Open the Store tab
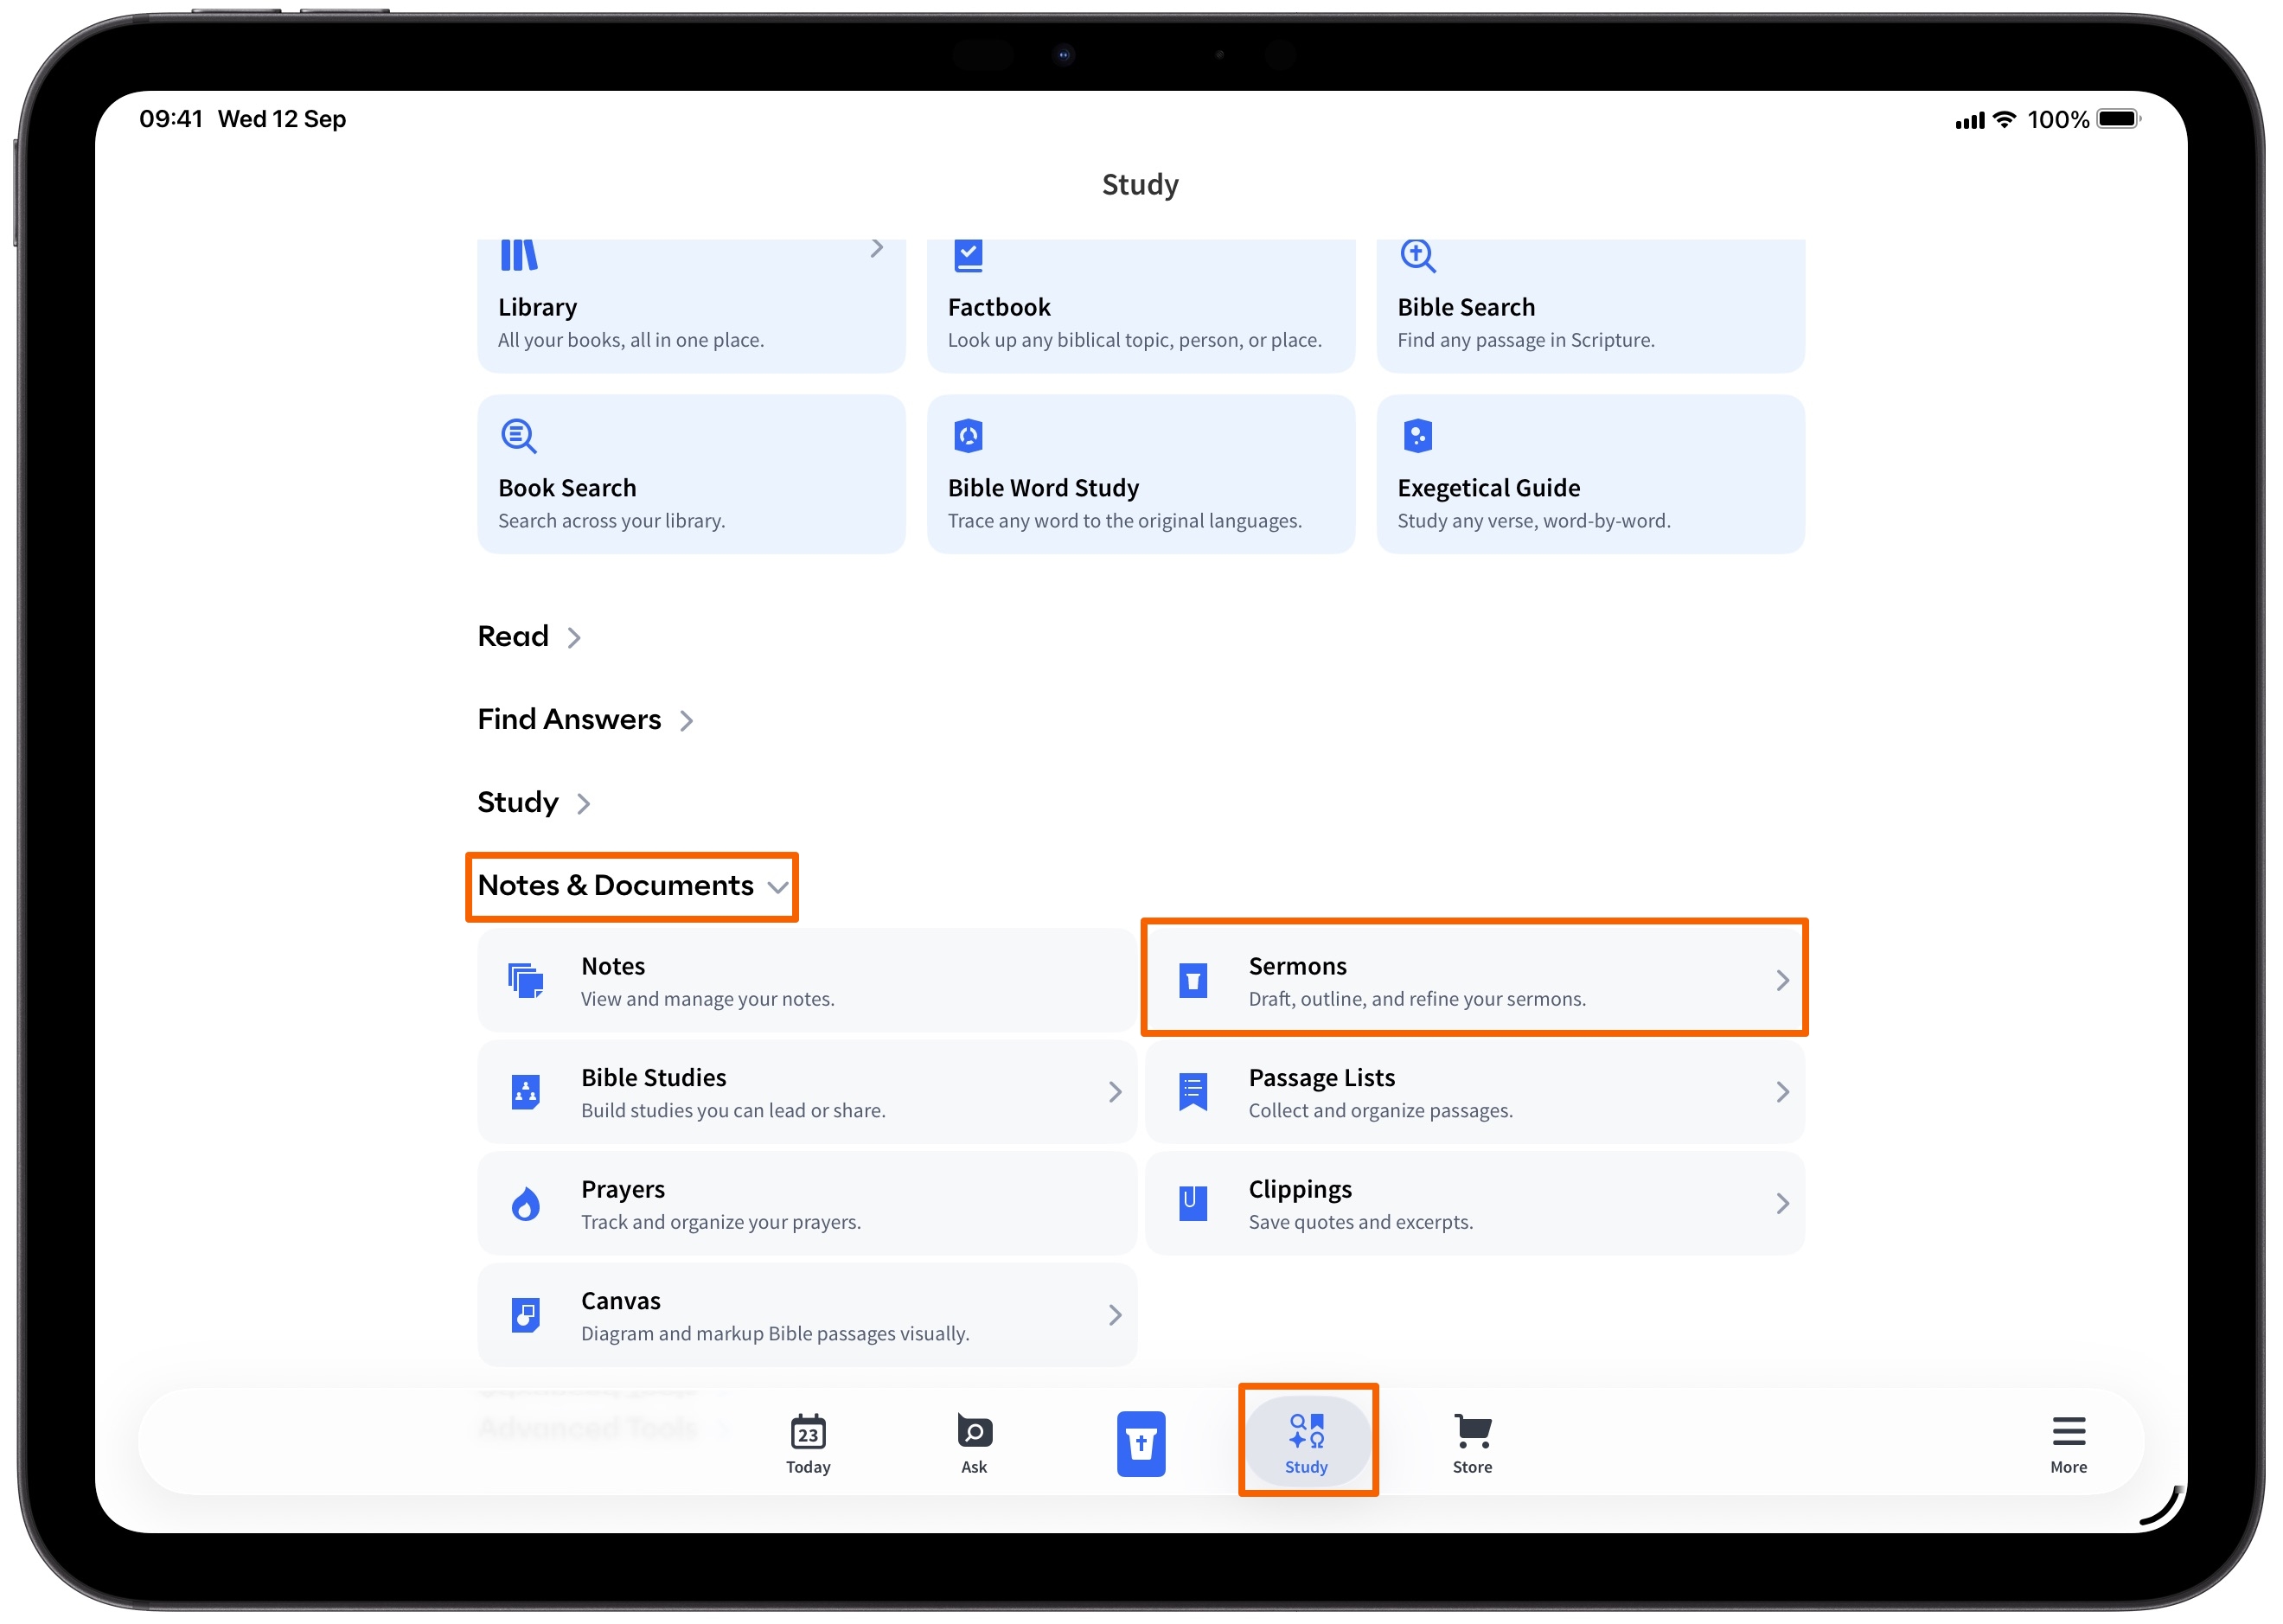Image resolution: width=2283 pixels, height=1624 pixels. pos(1472,1445)
